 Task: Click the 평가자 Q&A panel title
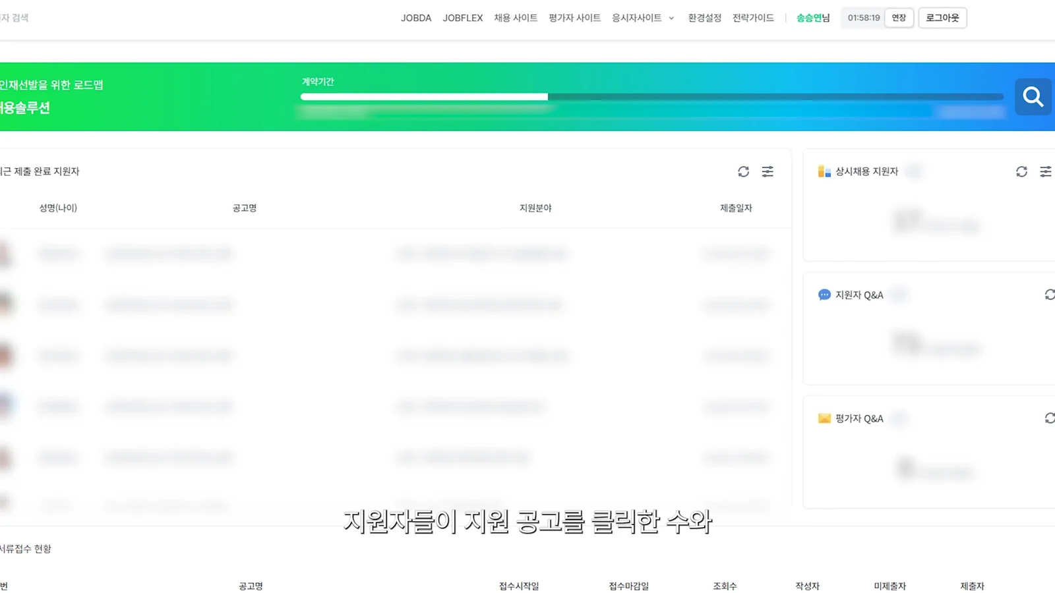[x=859, y=418]
